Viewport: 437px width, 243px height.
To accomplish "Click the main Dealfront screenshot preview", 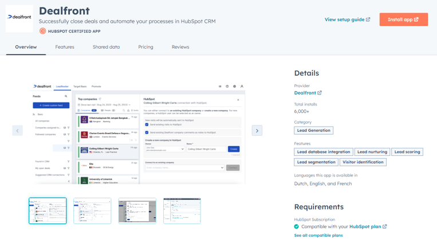I will (137, 134).
